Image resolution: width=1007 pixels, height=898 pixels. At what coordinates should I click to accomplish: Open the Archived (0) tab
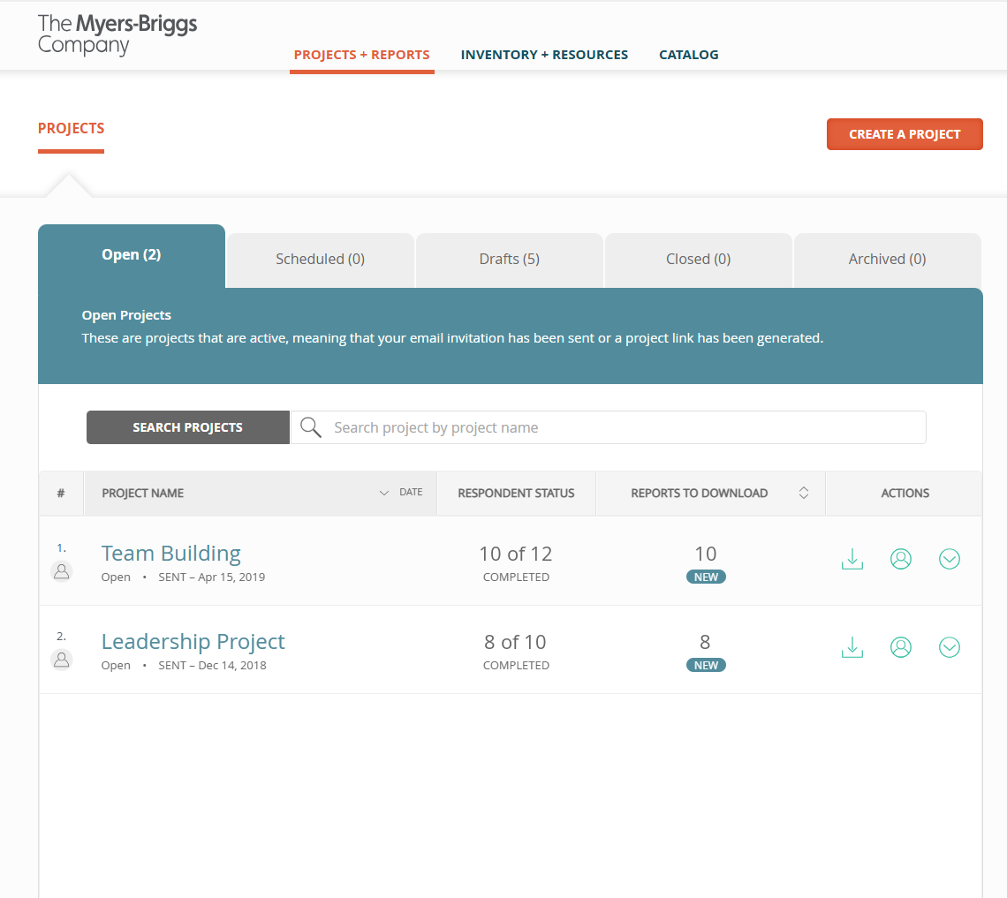pos(887,260)
